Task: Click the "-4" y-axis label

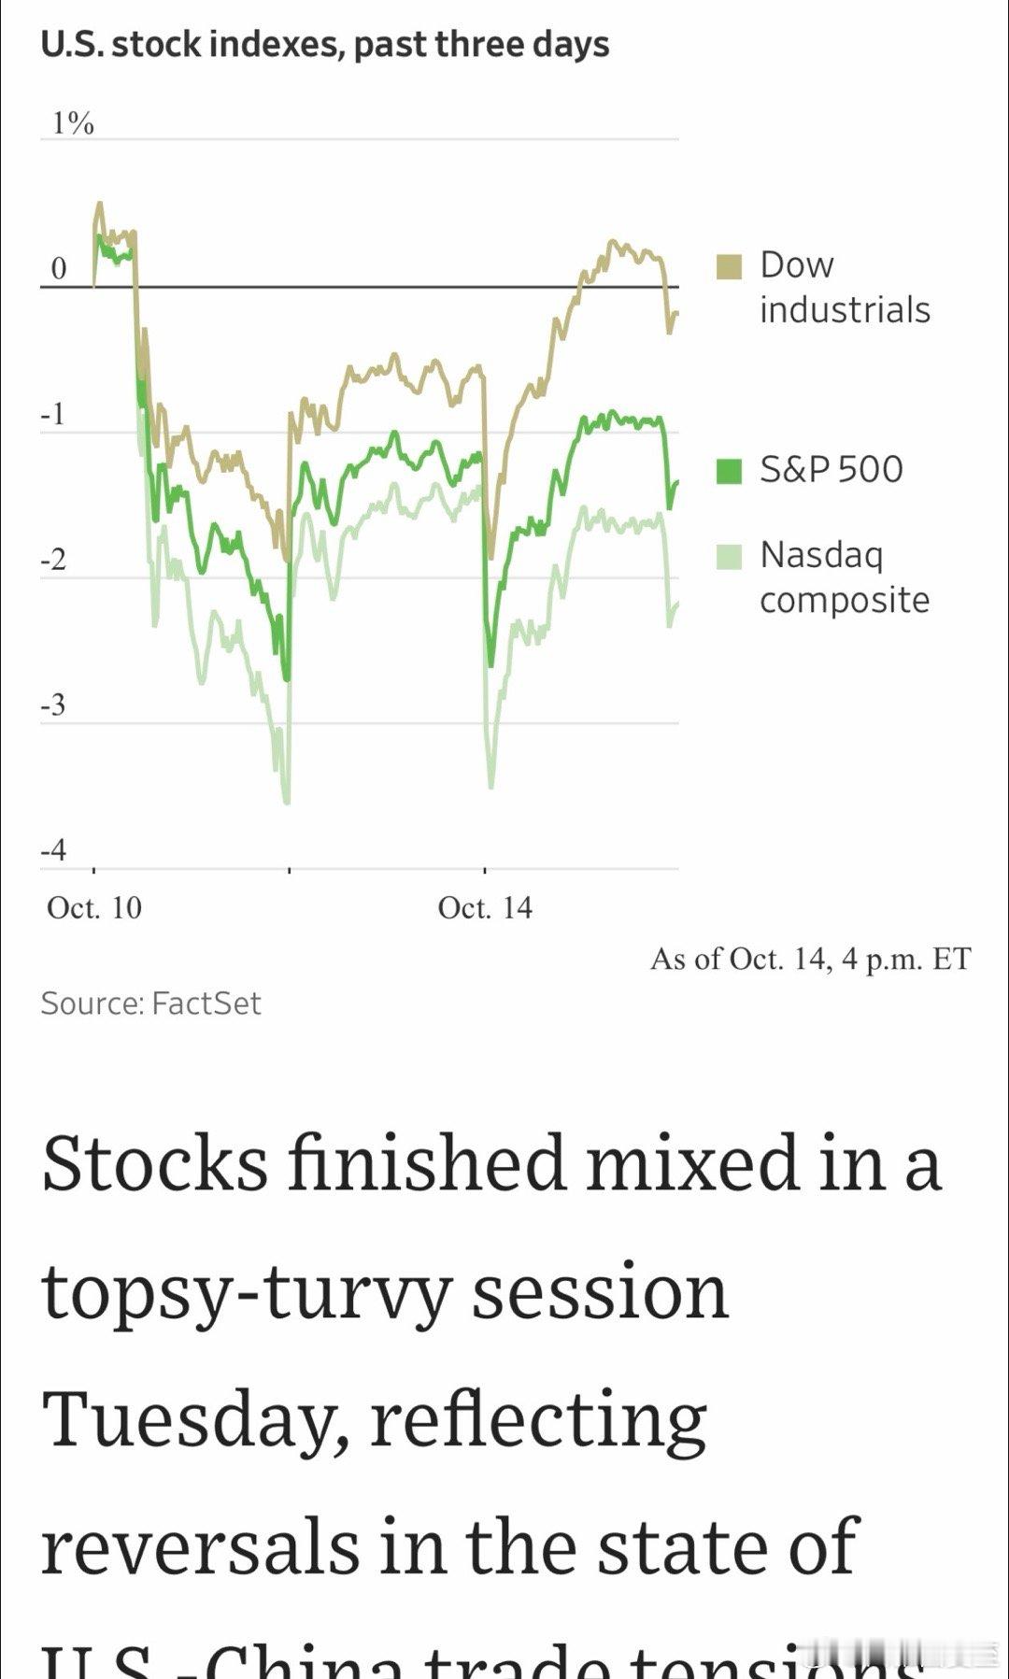Action: click(53, 849)
